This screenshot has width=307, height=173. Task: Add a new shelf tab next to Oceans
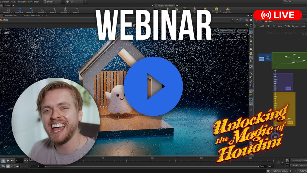pos(13,6)
